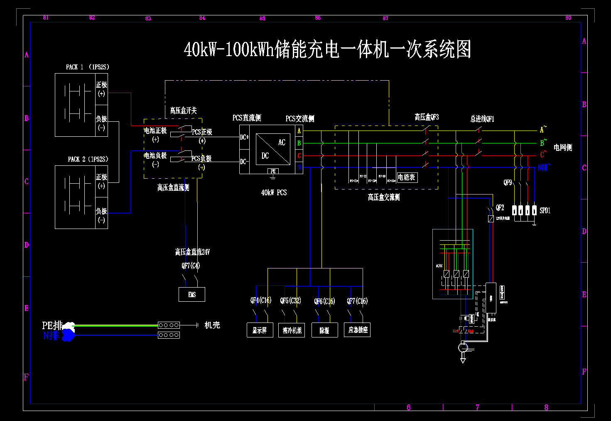Click PACK 1 正极 (+) terminal
This screenshot has height=421, width=611.
(101, 89)
